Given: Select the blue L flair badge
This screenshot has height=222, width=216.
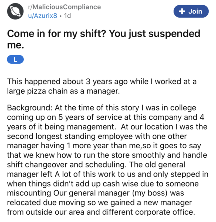Looking at the screenshot, I should click(15, 59).
